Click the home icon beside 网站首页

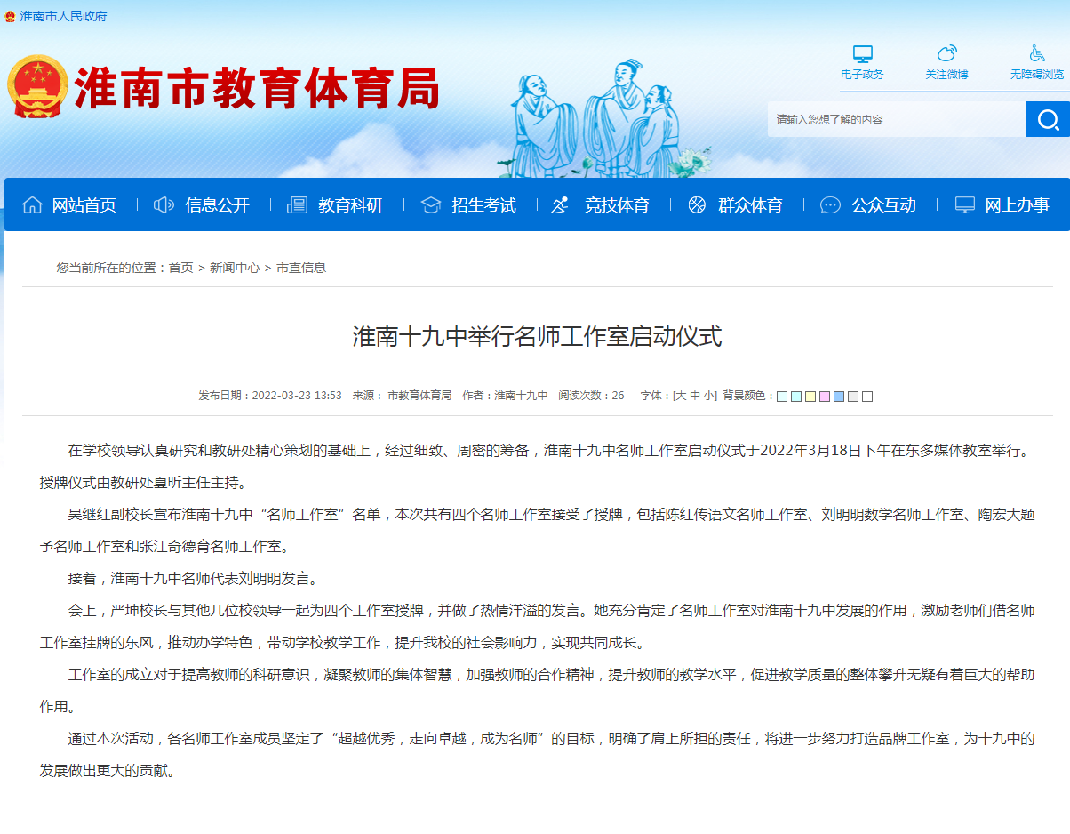click(32, 204)
